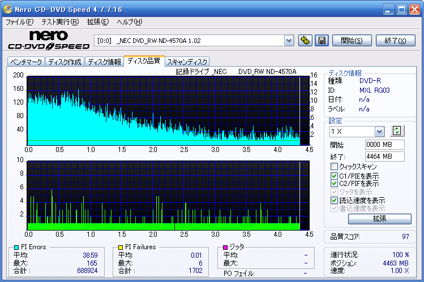Click the progress value 100 %
Viewport: 424px width, 282px height.
[400, 255]
